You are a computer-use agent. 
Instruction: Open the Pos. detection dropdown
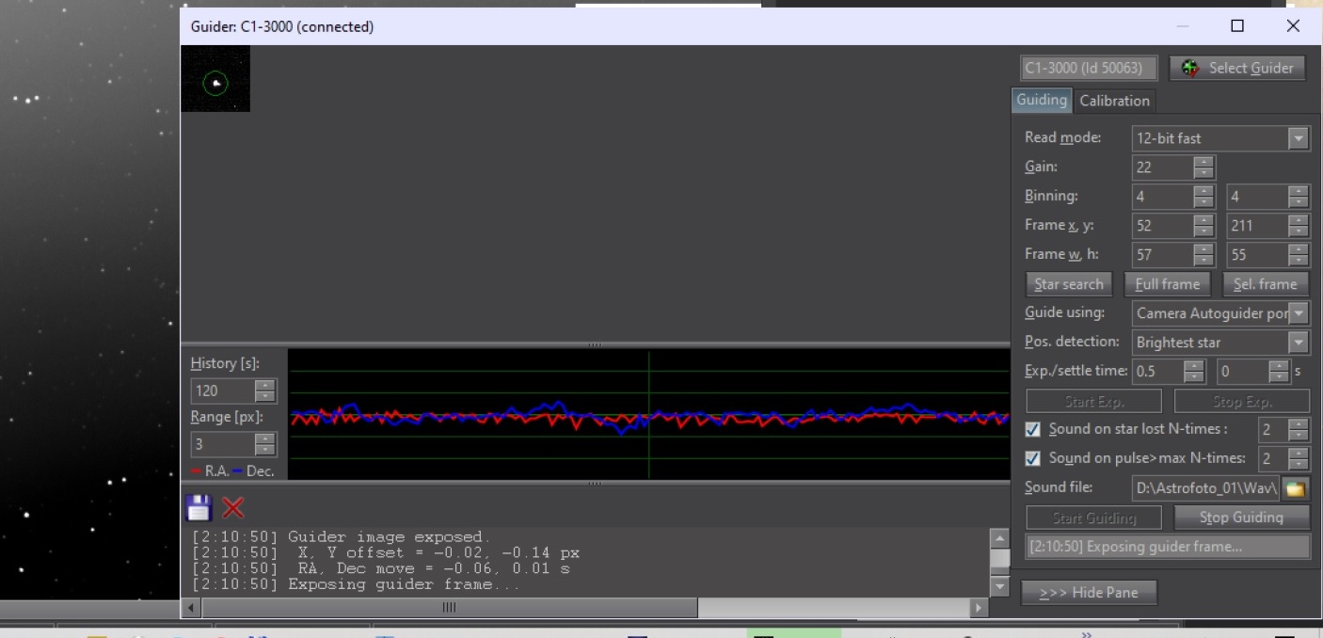(1299, 343)
